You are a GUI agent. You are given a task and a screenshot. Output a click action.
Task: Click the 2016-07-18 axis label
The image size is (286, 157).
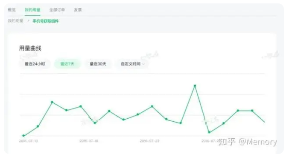[x=89, y=141]
